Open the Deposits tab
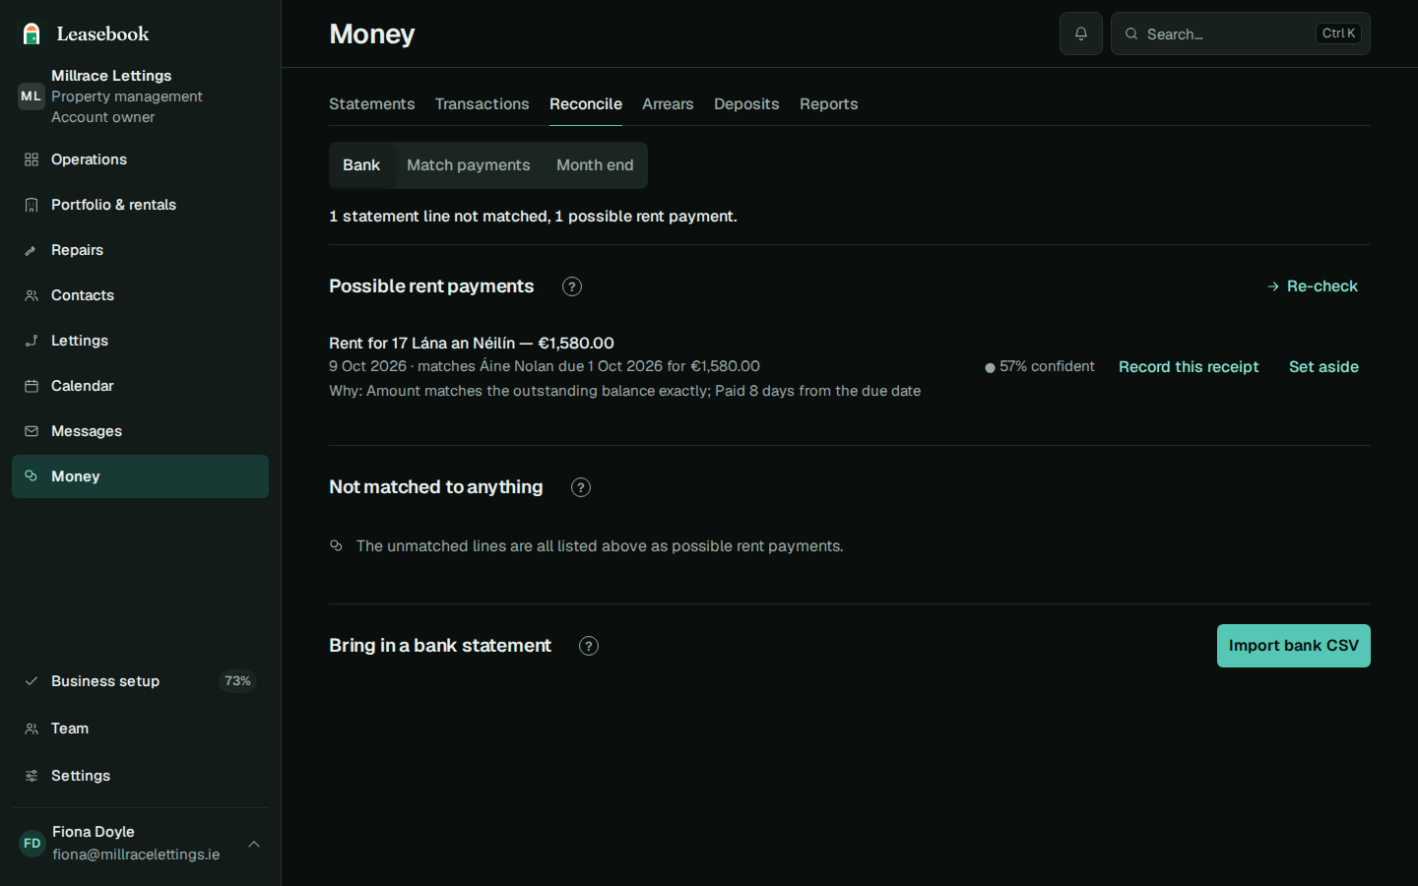The image size is (1418, 886). point(746,103)
